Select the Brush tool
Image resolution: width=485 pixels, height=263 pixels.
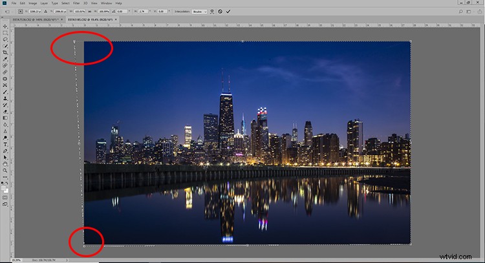click(5, 92)
